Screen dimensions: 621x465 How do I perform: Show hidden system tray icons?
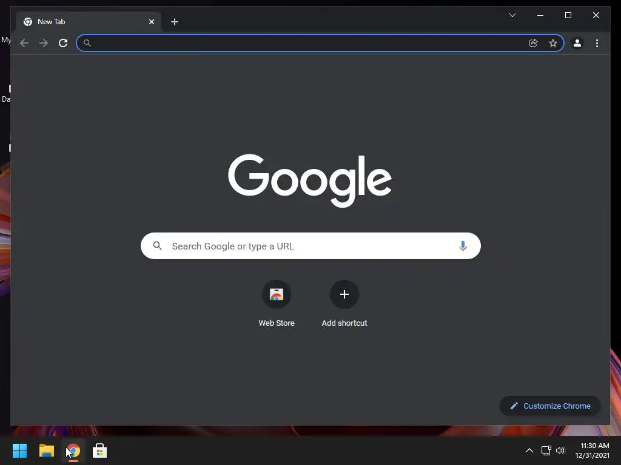[529, 450]
